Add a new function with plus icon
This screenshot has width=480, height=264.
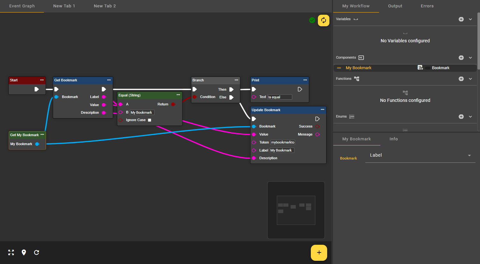click(461, 79)
